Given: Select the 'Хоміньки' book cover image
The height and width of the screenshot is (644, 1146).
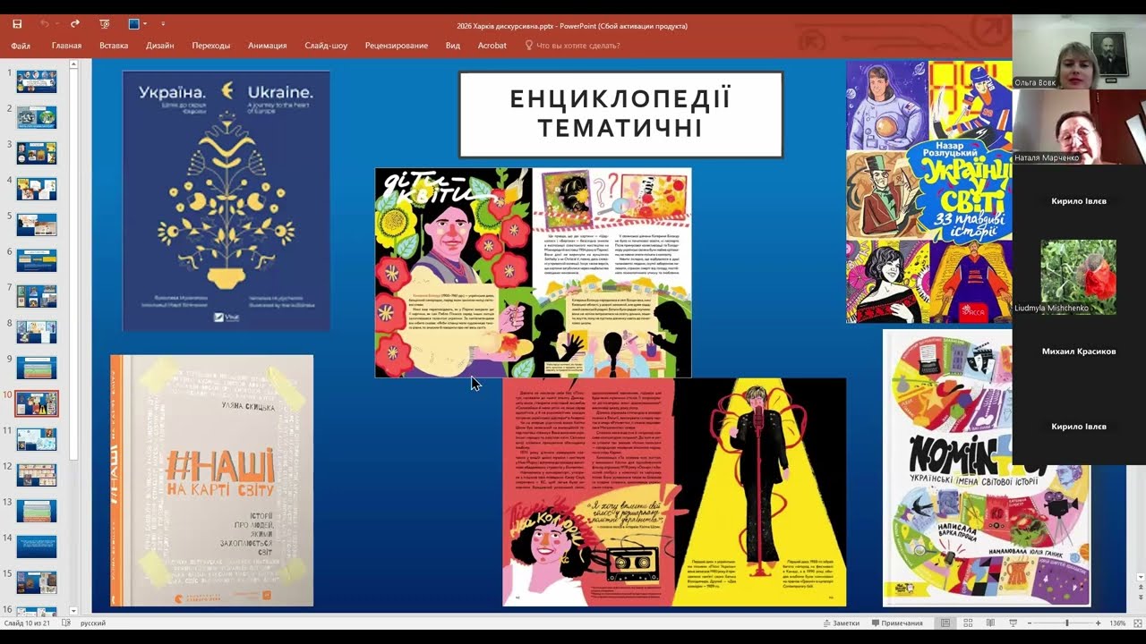Looking at the screenshot, I should [988, 468].
